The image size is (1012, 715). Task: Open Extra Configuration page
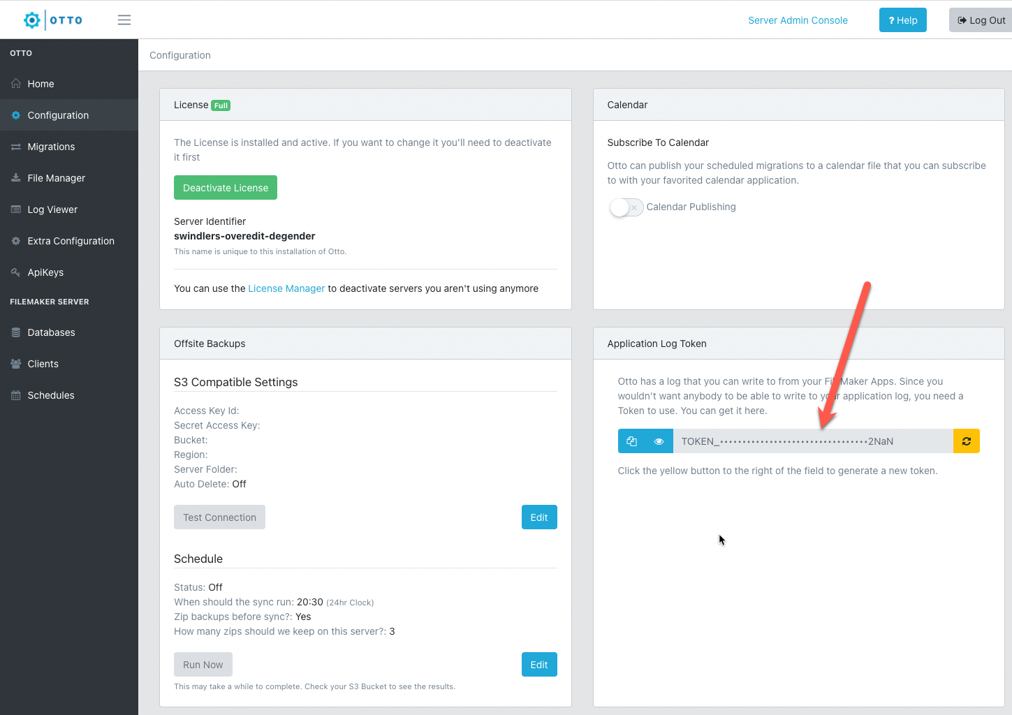[69, 241]
